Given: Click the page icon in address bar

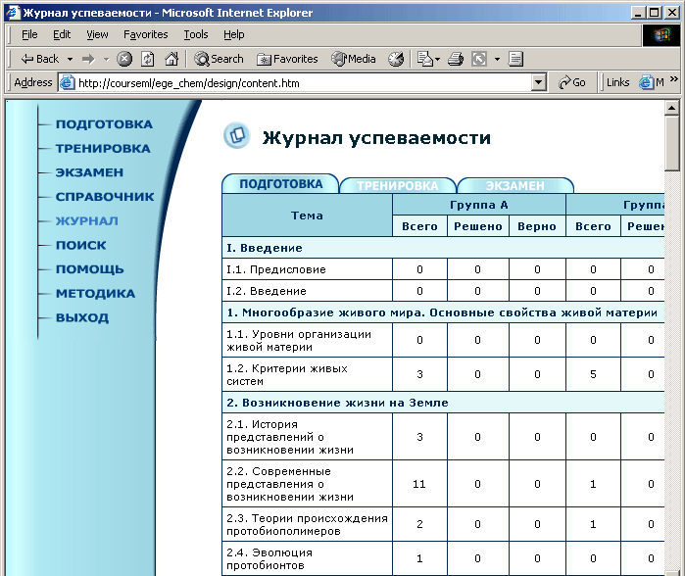Looking at the screenshot, I should (67, 82).
